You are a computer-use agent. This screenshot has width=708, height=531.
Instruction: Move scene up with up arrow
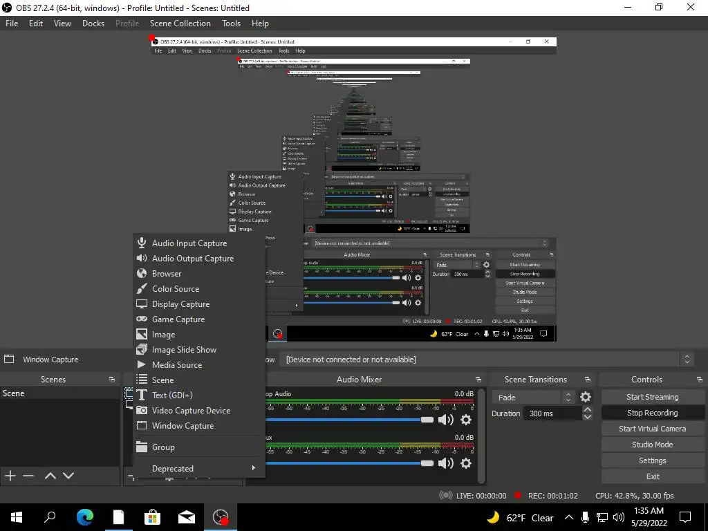(50, 476)
